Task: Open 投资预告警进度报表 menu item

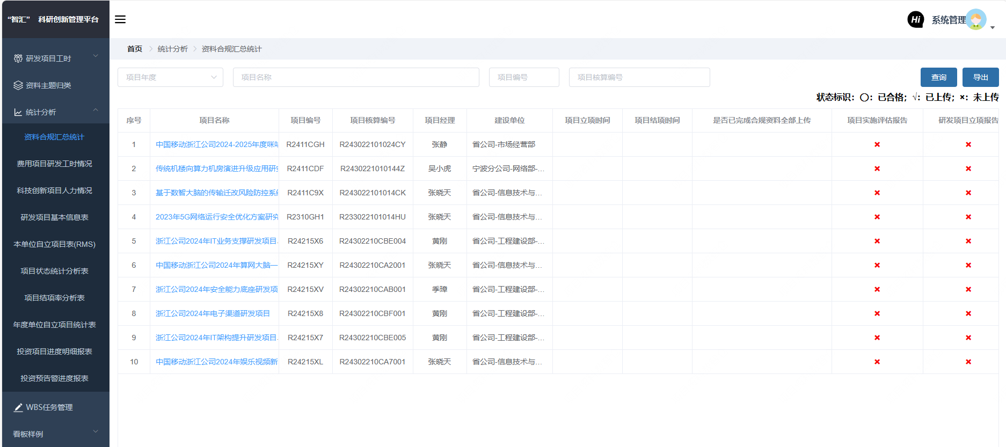Action: click(x=54, y=378)
